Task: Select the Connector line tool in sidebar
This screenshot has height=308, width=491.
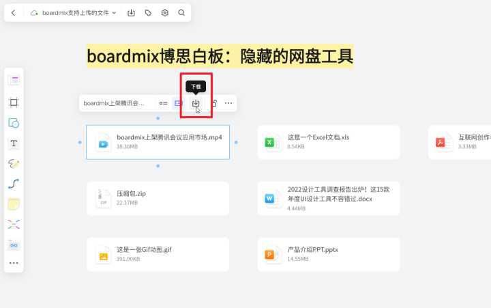Action: pos(14,184)
